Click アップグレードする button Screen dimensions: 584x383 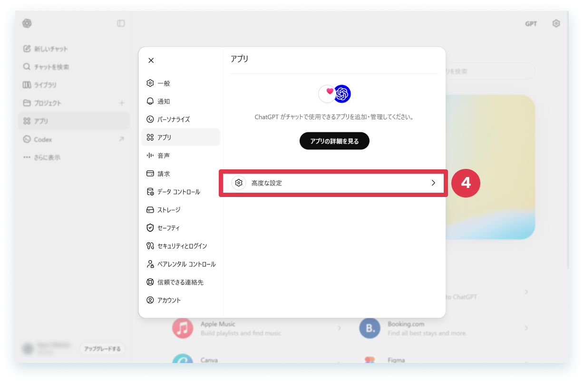(102, 349)
